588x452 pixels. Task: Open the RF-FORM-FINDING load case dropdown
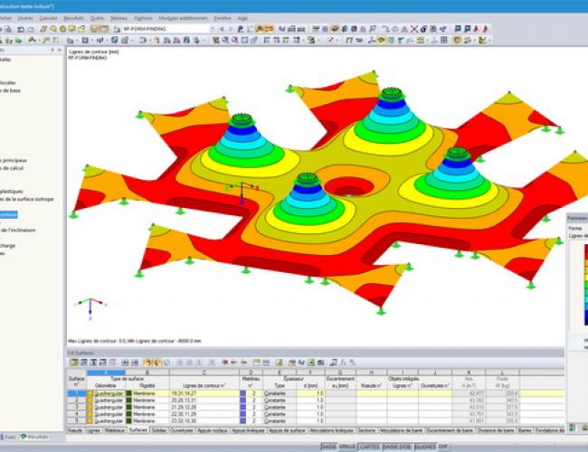click(x=211, y=29)
